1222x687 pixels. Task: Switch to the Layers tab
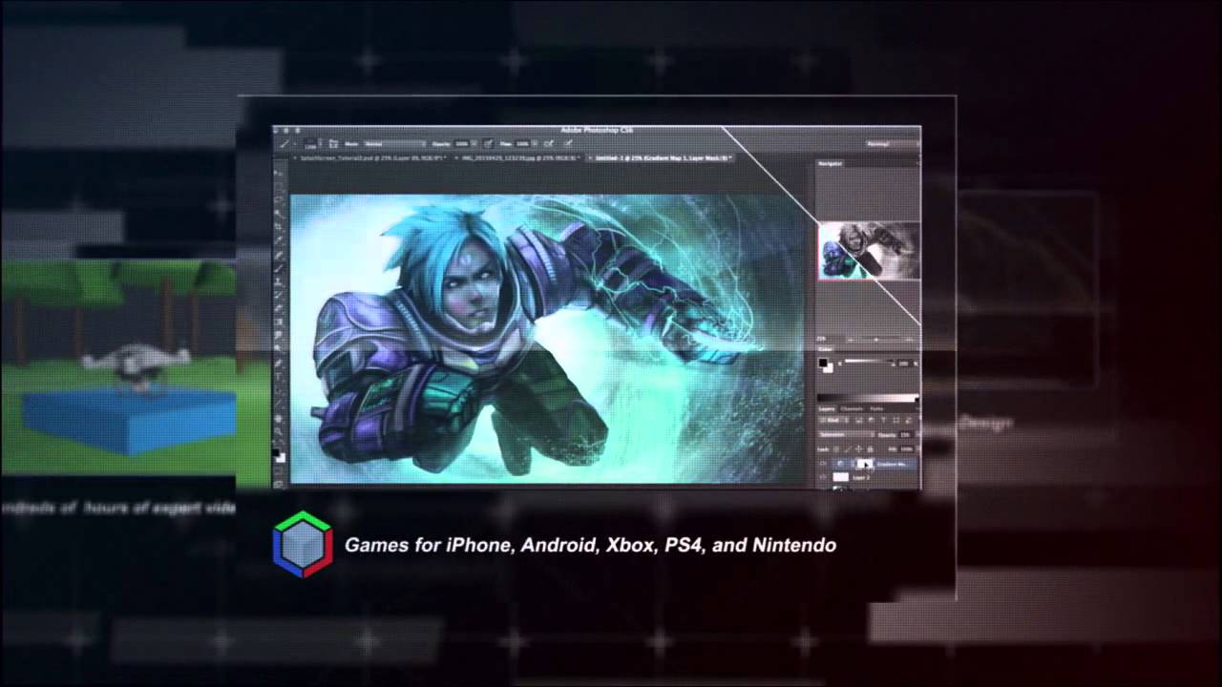(827, 409)
